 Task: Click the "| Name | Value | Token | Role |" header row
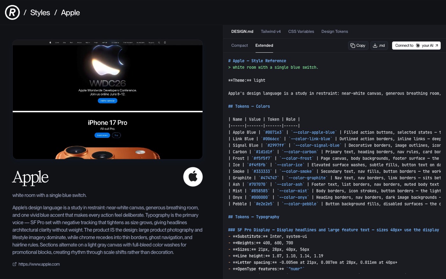coord(264,119)
